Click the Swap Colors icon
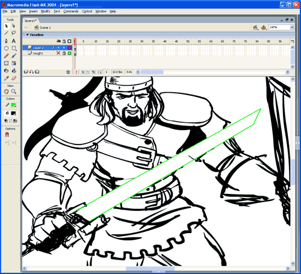This screenshot has width=301, height=274. coord(15,121)
